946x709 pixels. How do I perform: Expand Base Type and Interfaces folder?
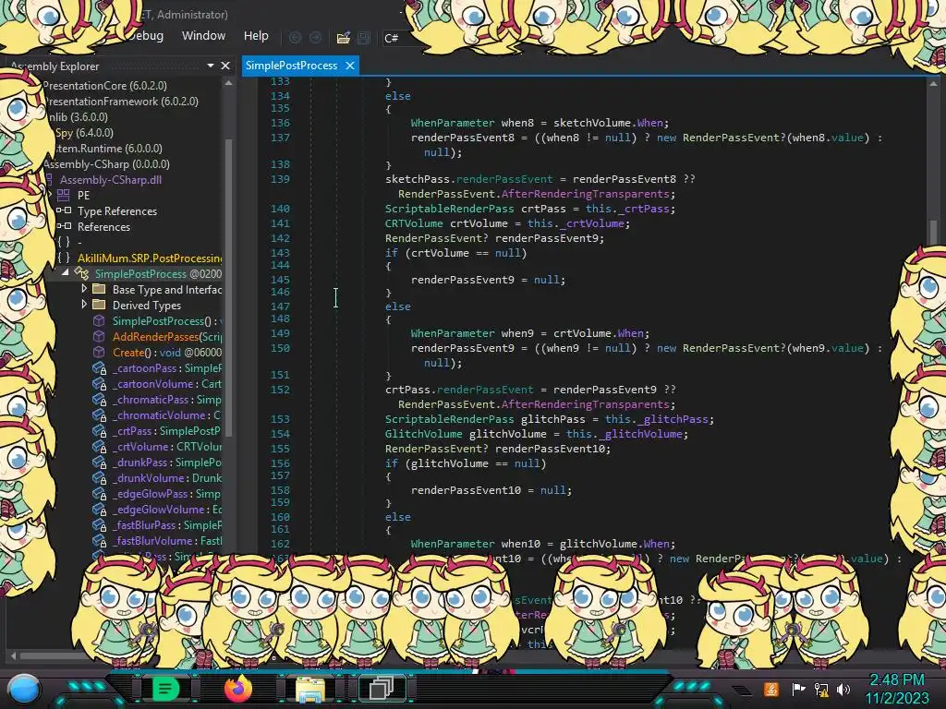coord(84,289)
